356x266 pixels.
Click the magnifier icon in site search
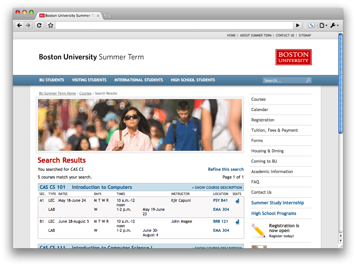[x=308, y=80]
